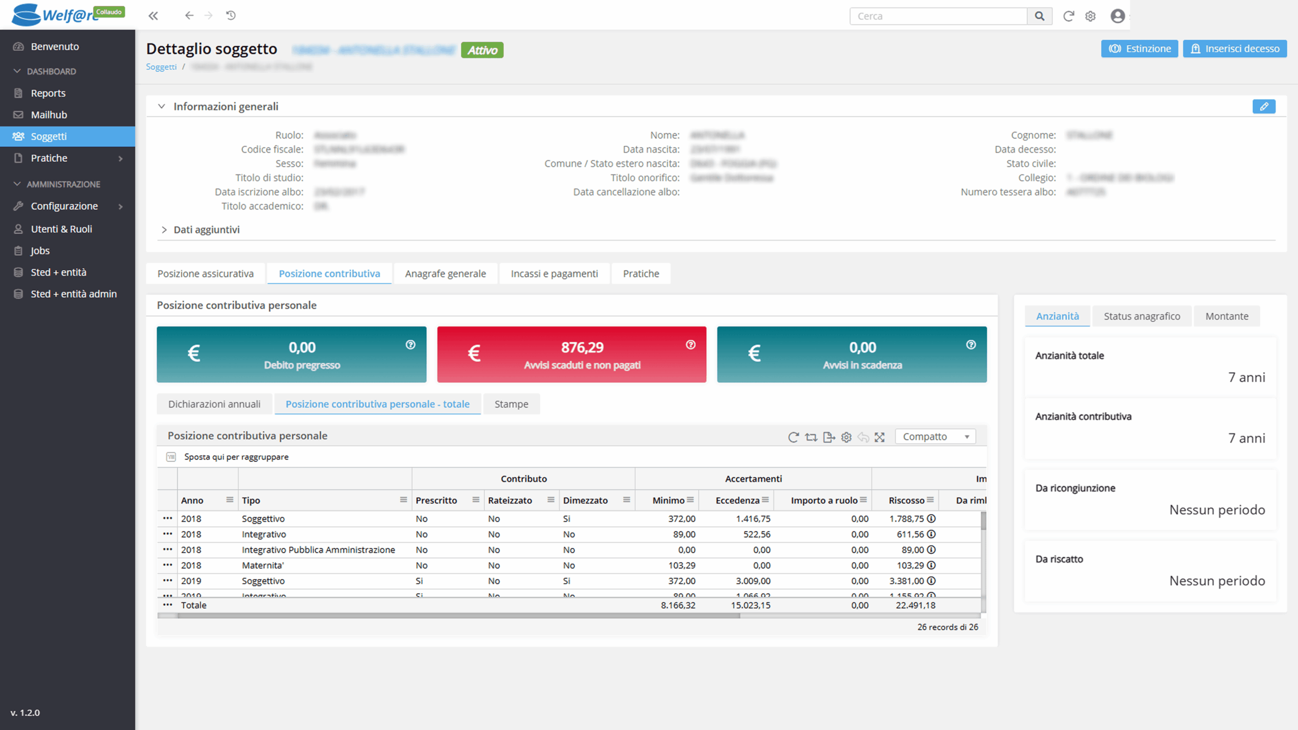Open row actions for 2019 Soggettivo

[x=167, y=581]
